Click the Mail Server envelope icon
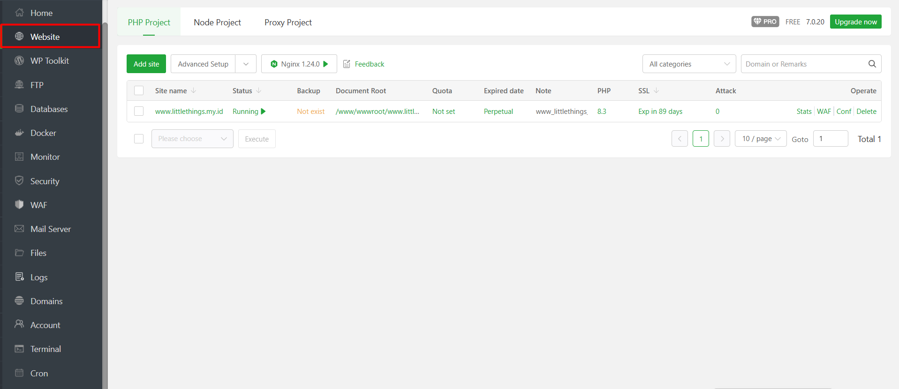 tap(19, 229)
